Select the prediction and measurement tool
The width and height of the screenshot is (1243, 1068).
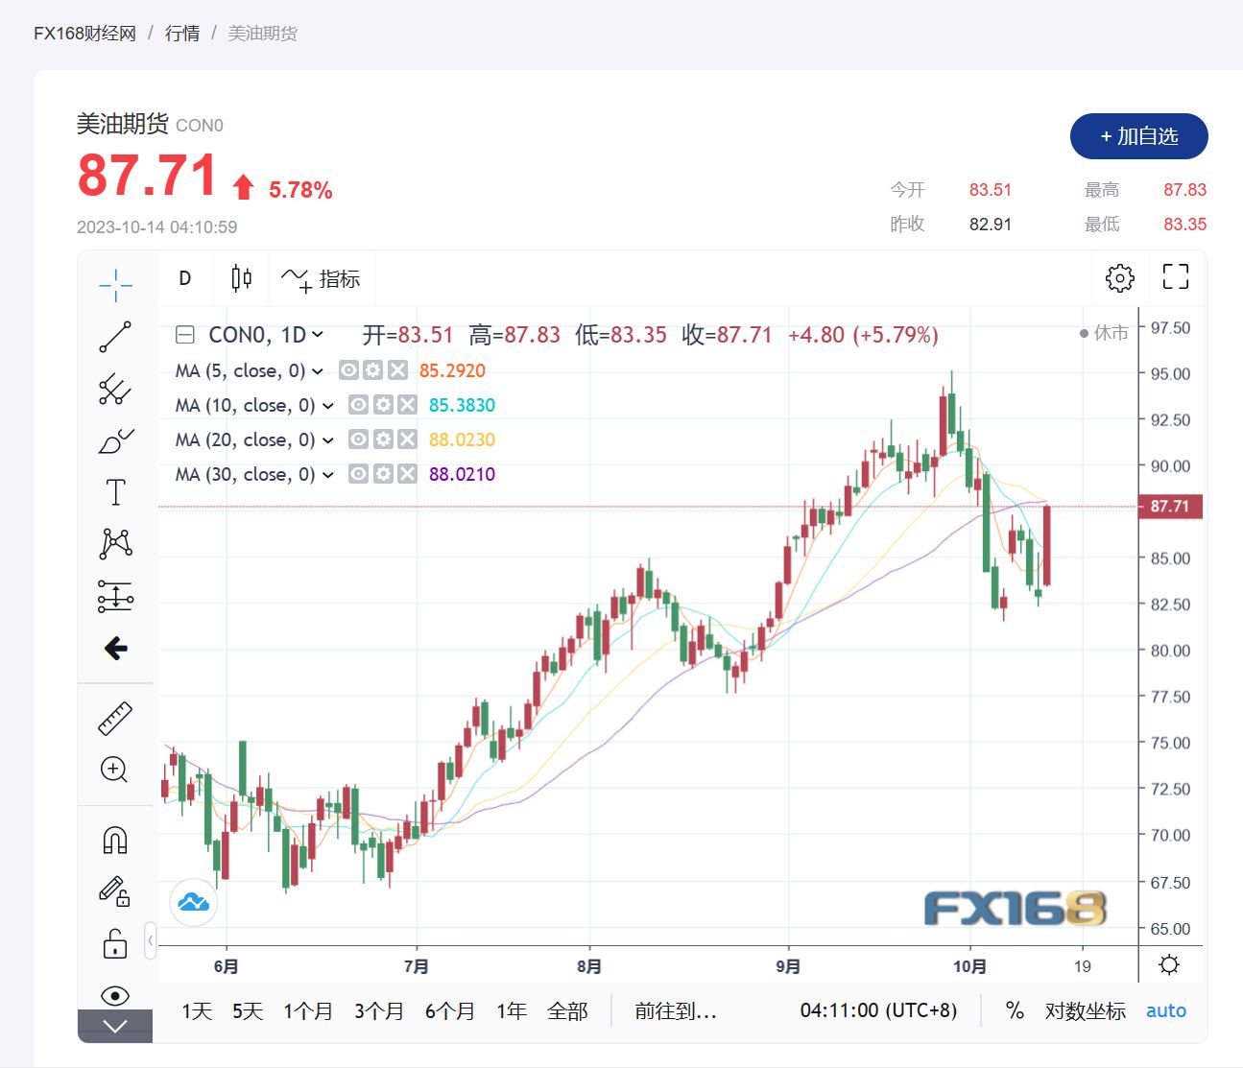[x=115, y=596]
